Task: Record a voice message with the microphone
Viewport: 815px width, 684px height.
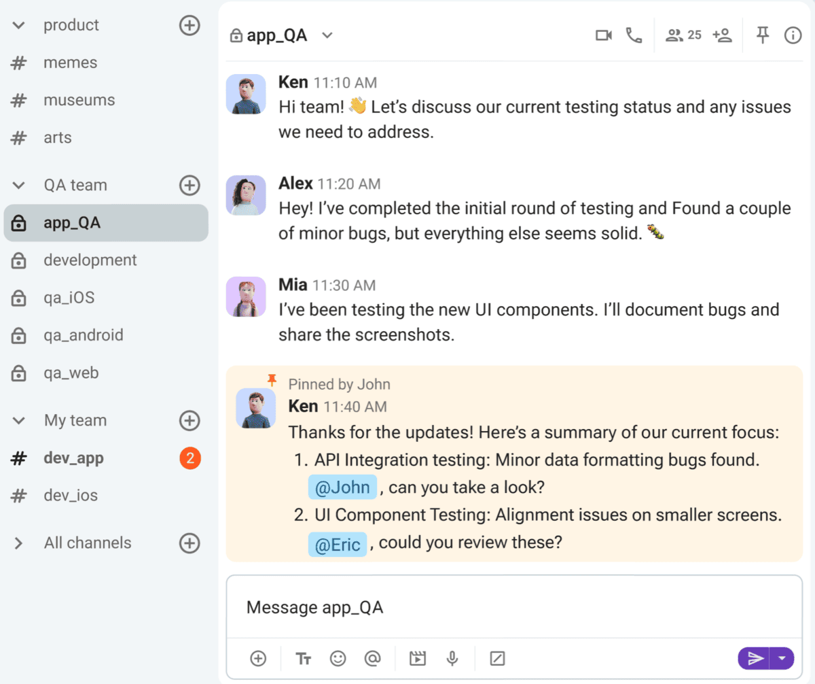Action: (x=452, y=658)
